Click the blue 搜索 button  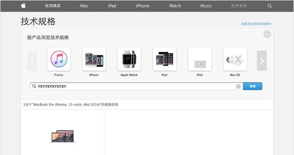pyautogui.click(x=253, y=86)
